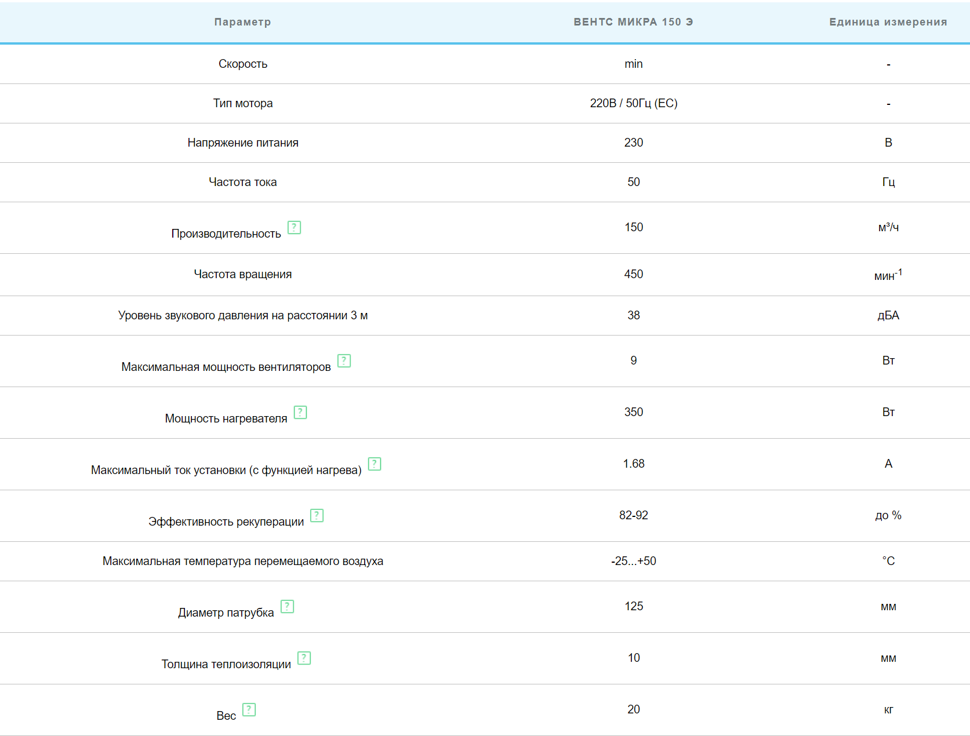970x736 pixels.
Task: Select the 20 weight value
Action: tap(634, 709)
